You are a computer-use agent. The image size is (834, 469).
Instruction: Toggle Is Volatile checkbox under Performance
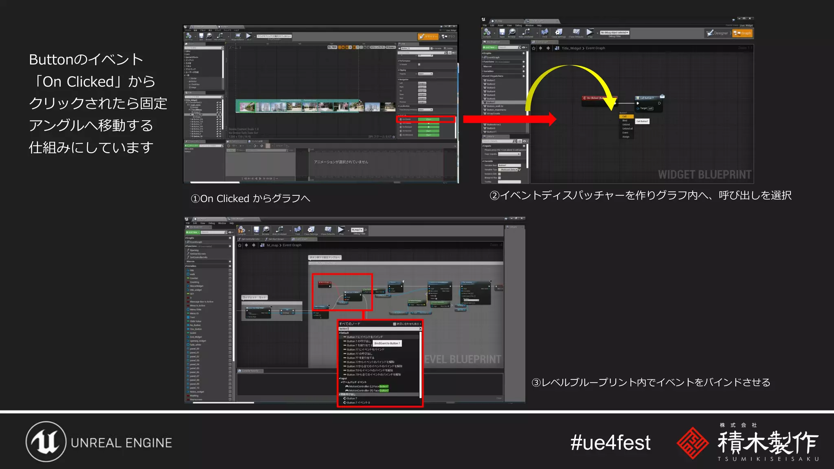coord(419,64)
